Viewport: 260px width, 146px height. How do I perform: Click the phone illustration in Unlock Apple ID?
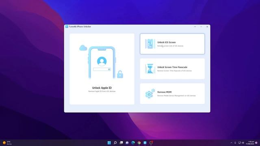[x=102, y=62]
